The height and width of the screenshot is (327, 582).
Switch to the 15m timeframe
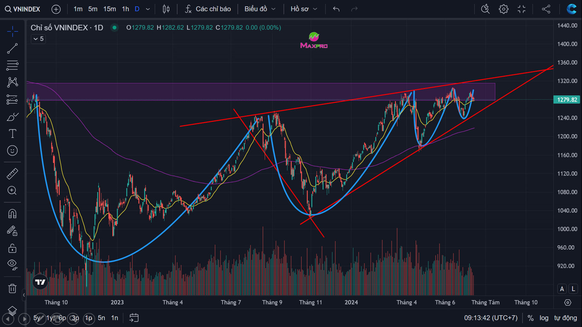point(109,9)
